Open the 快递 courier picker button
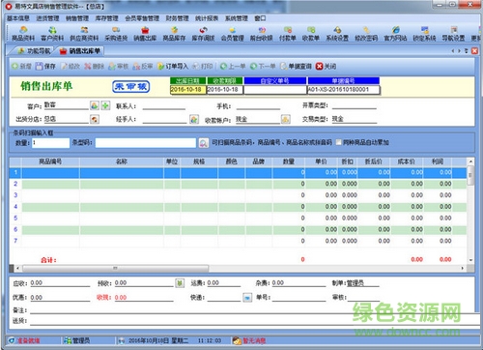Viewport: 483px width, 350px height. pyautogui.click(x=247, y=297)
